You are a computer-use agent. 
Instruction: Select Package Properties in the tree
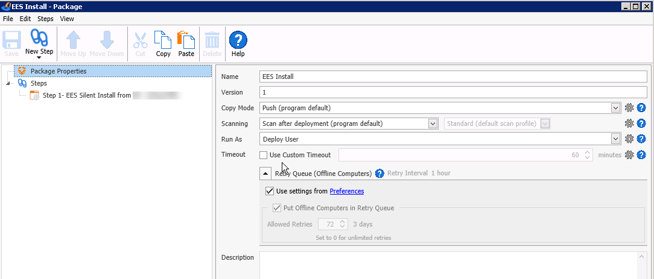pos(58,71)
